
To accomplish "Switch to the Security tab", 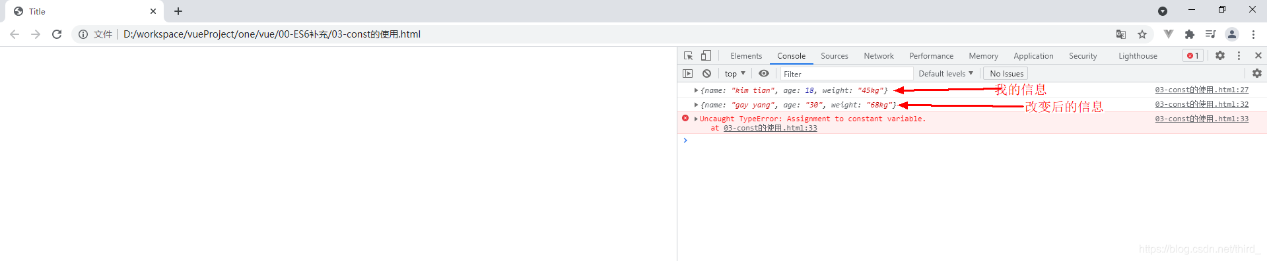I will [x=1083, y=56].
